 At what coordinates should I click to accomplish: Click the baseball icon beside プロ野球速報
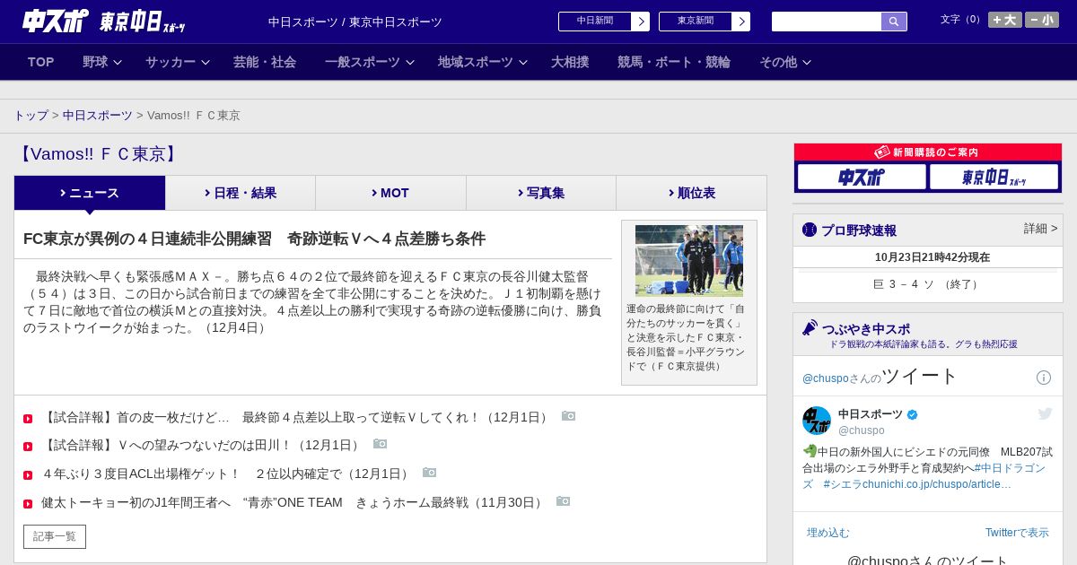point(810,230)
